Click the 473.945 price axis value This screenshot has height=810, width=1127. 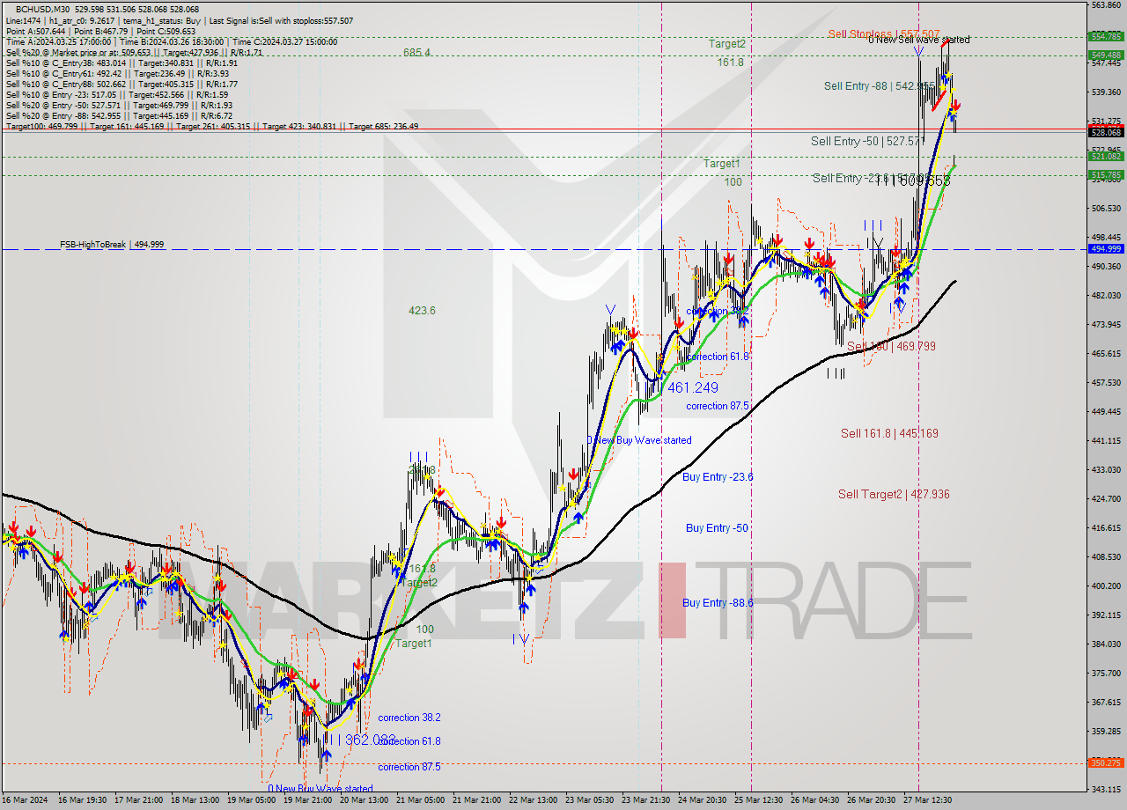click(1106, 325)
